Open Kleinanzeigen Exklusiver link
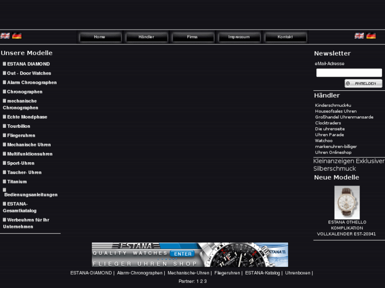The width and height of the screenshot is (385, 288). (349, 161)
